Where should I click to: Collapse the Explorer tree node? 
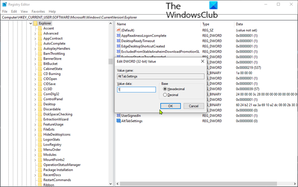pos(31,23)
